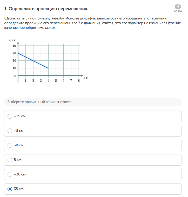The image size is (188, 197).
Task: Click the 8 tick on the time axis
Action: (x=79, y=81)
